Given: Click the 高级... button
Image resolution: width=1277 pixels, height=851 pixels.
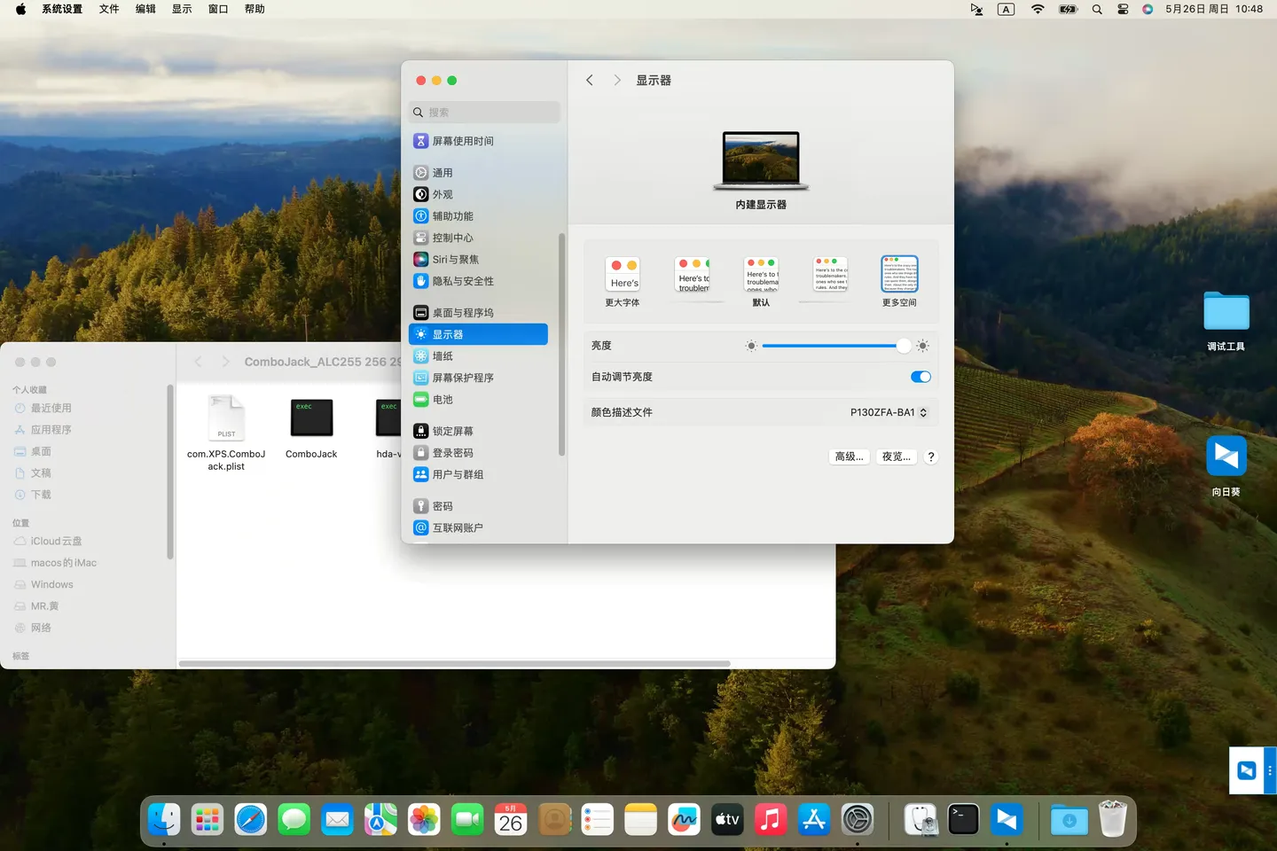Looking at the screenshot, I should (x=848, y=456).
